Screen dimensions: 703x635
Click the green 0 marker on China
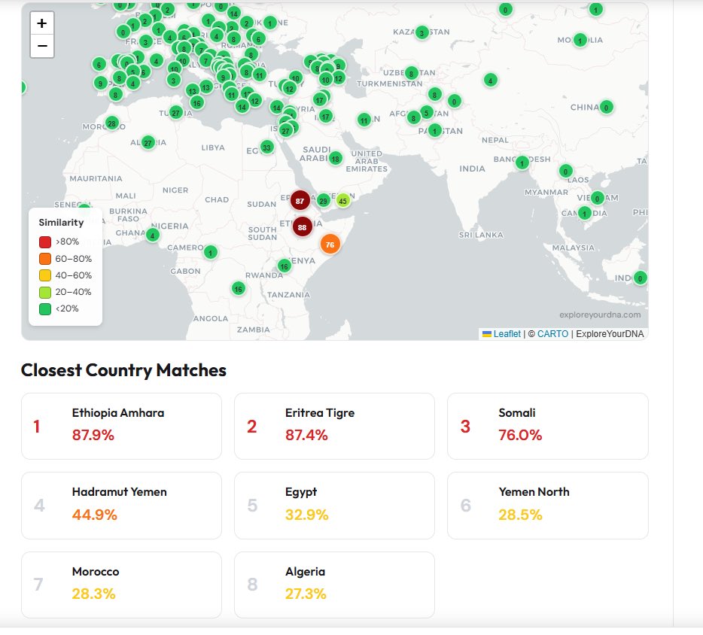pos(606,107)
